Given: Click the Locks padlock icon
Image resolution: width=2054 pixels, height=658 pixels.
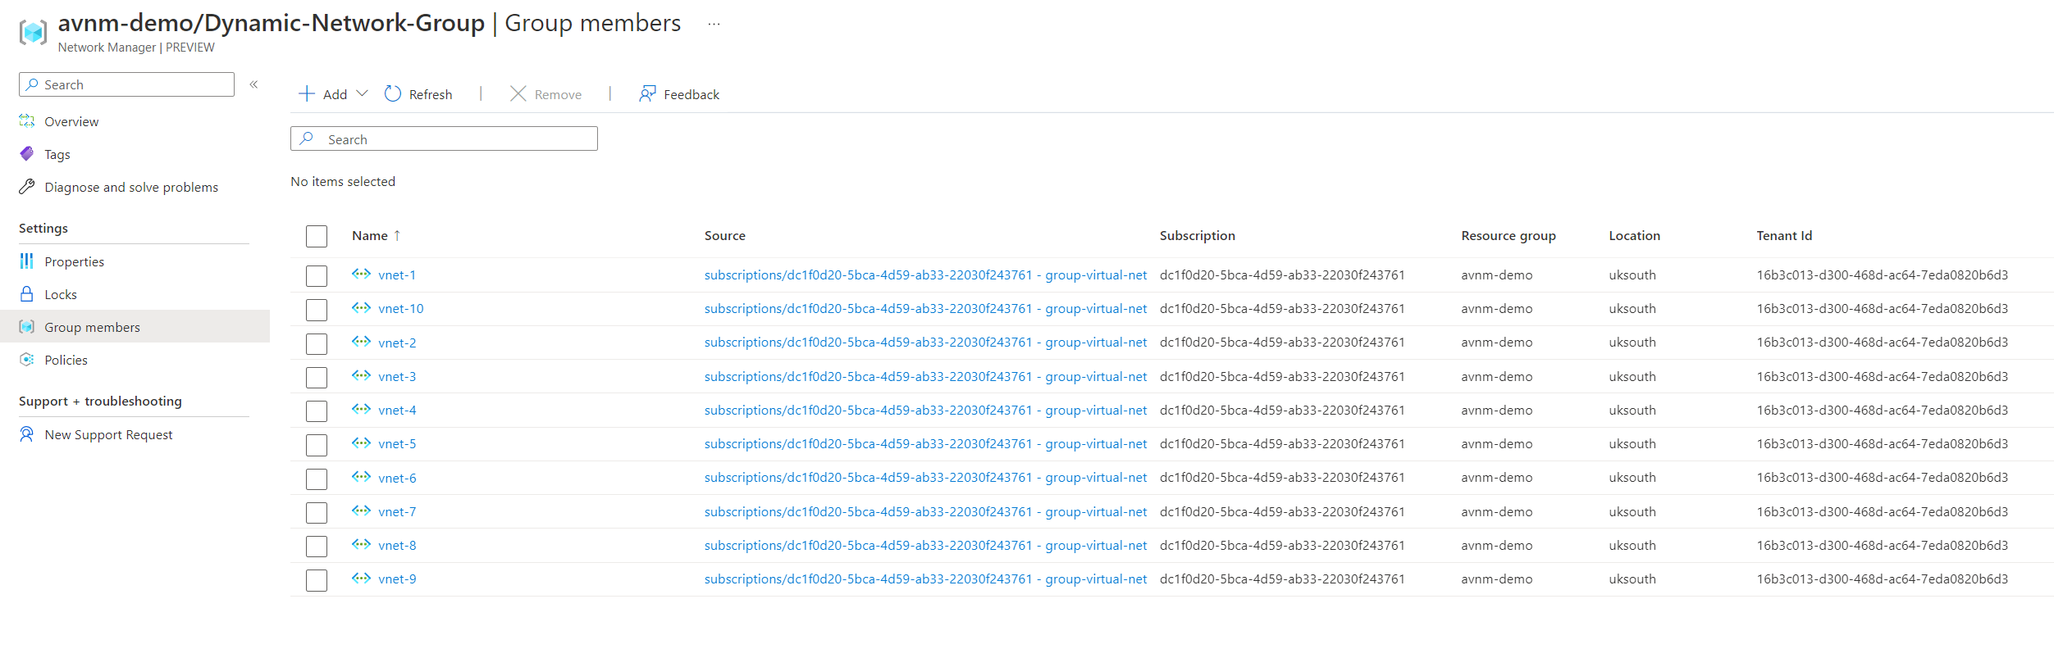Looking at the screenshot, I should (x=27, y=294).
